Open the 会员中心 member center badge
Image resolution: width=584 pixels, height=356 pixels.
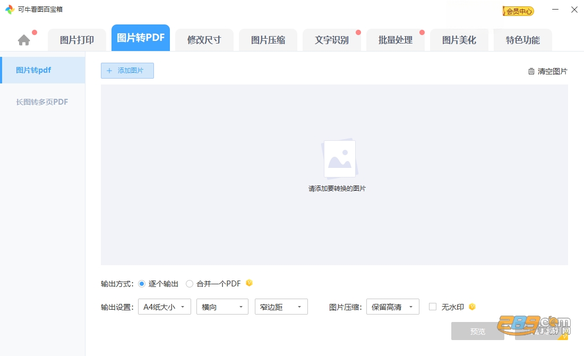pyautogui.click(x=518, y=11)
